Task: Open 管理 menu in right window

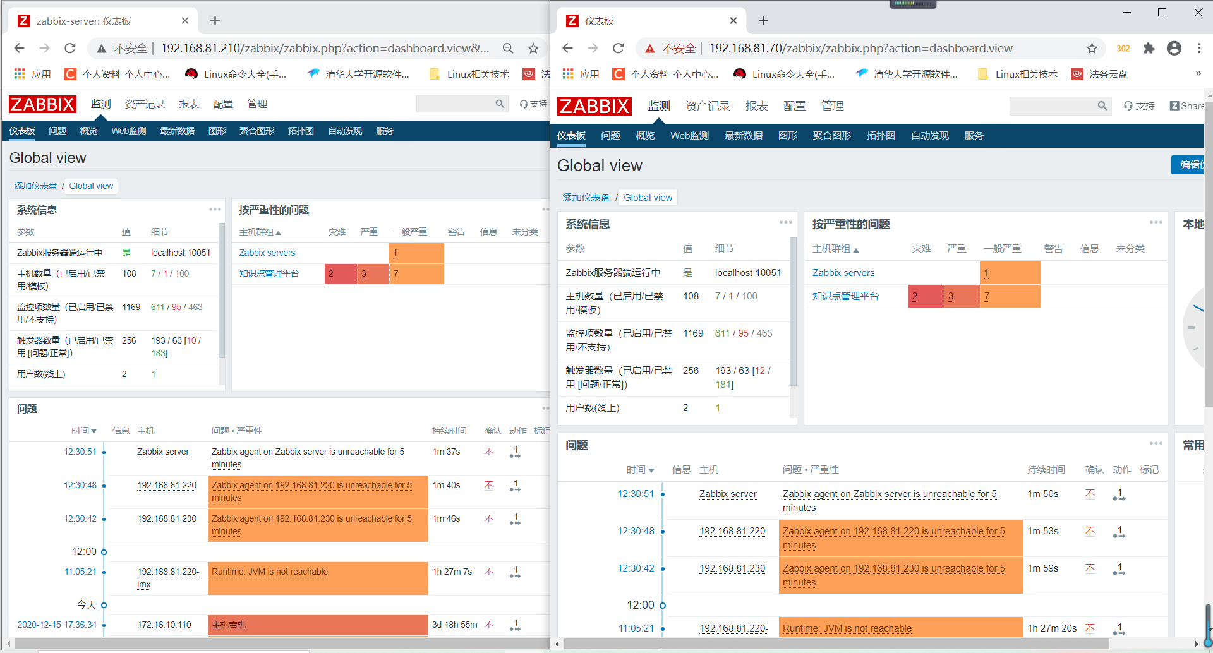Action: pos(832,106)
